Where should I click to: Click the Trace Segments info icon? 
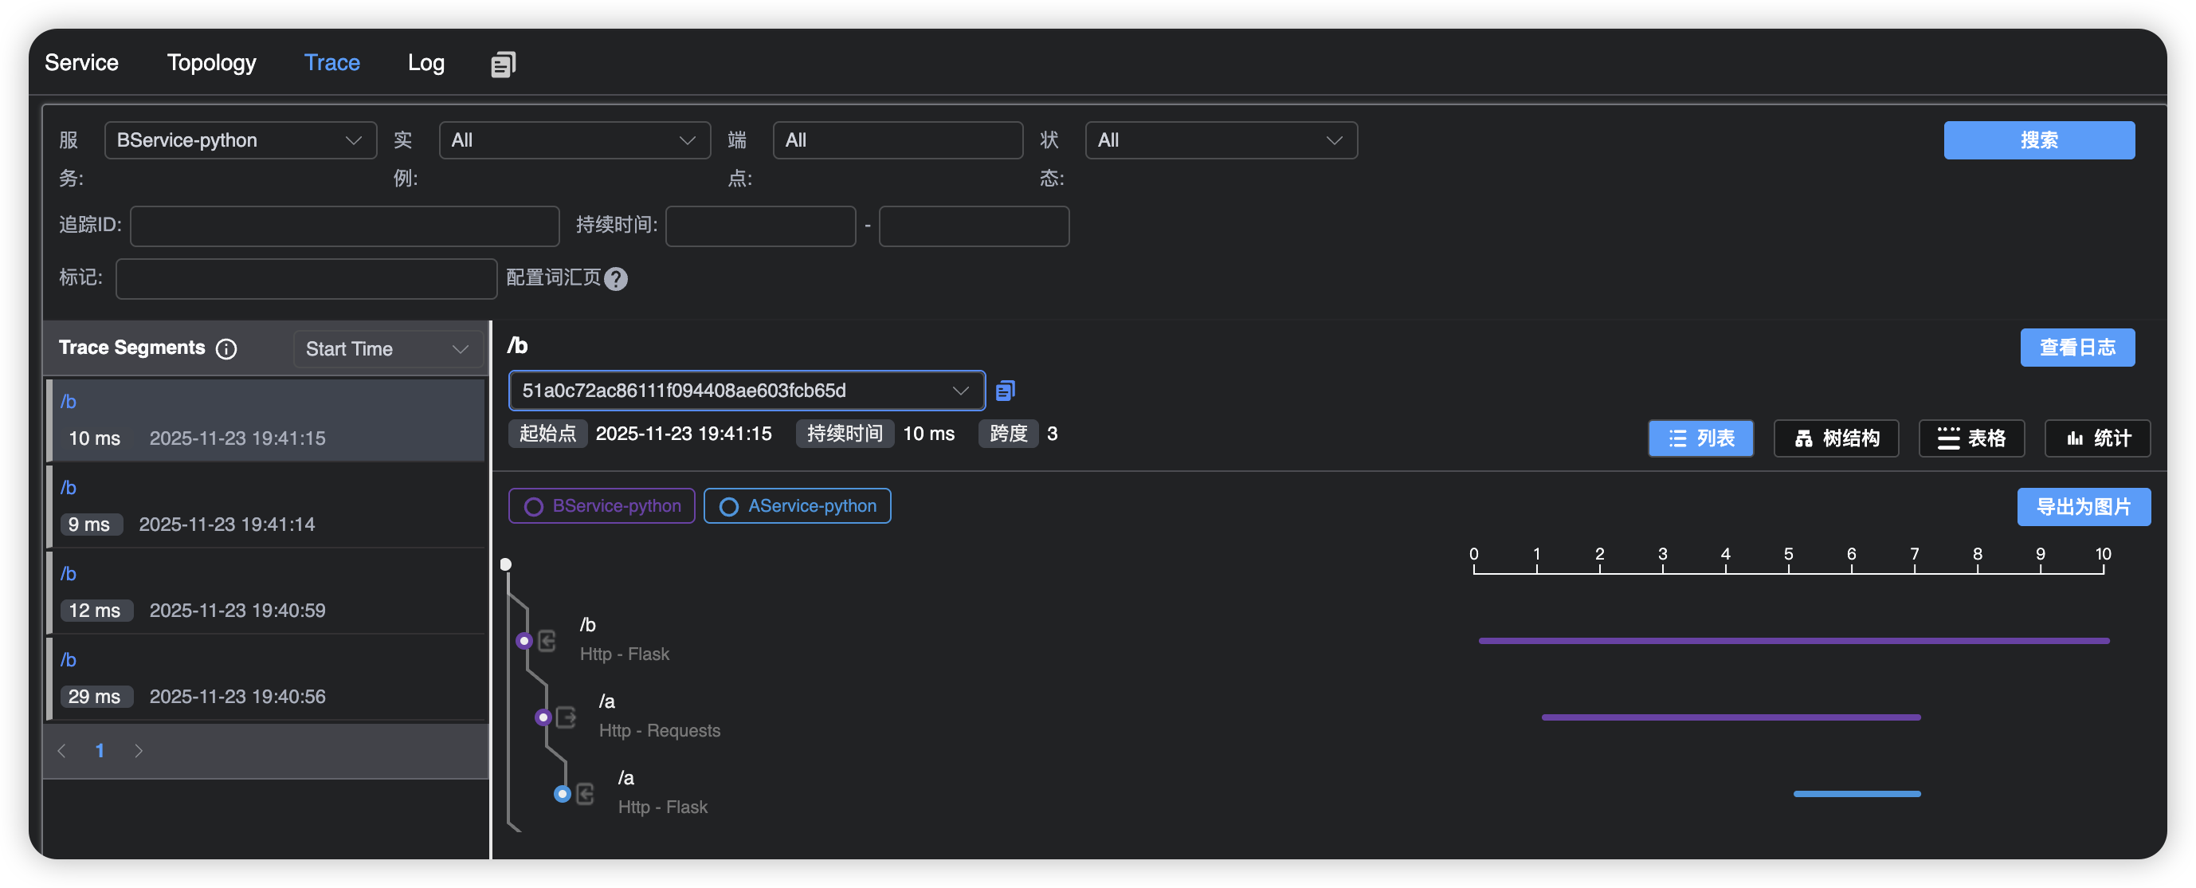[x=226, y=349]
